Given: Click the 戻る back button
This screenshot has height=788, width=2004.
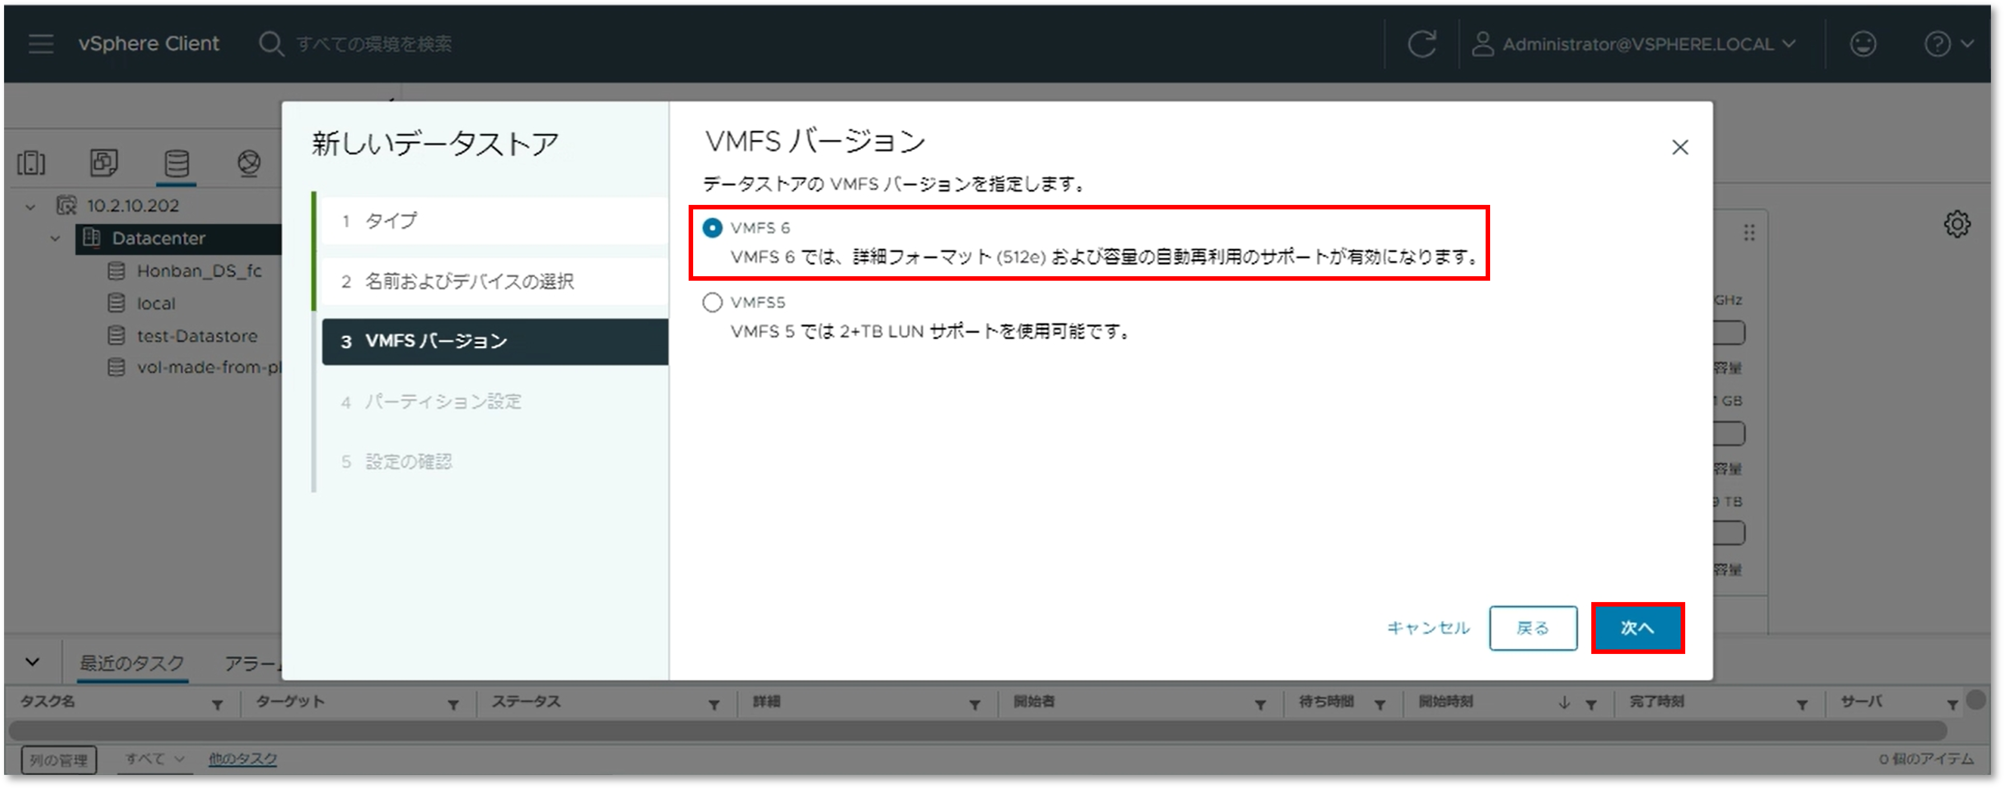Looking at the screenshot, I should [x=1533, y=628].
